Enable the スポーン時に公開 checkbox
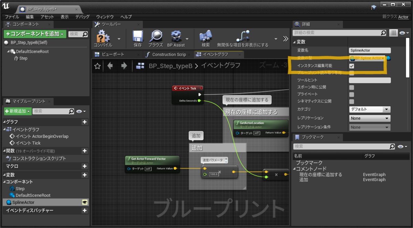Screen dimensions: 413x228 [x=352, y=87]
